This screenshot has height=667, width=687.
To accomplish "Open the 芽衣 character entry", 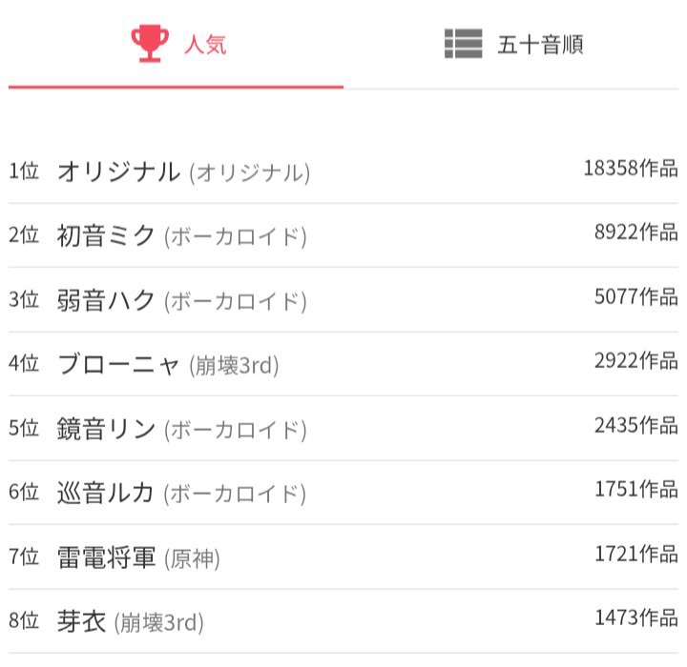I will [82, 622].
